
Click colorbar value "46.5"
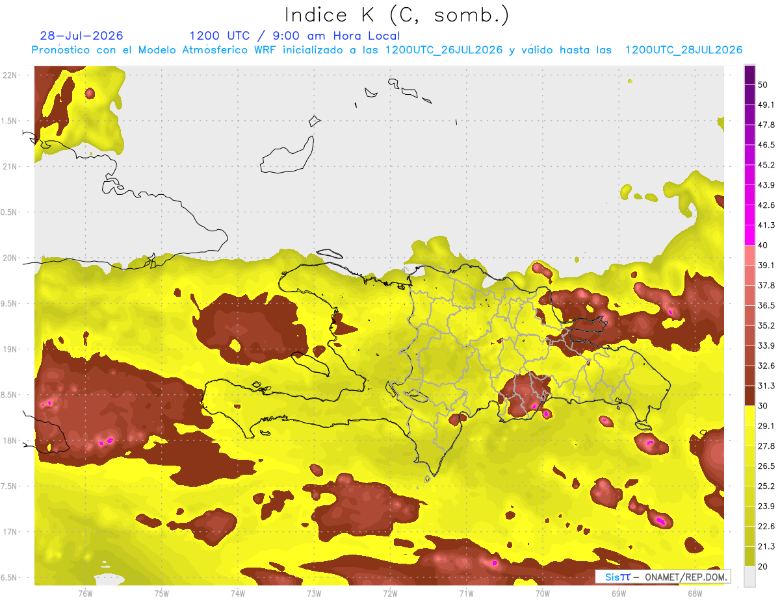(766, 145)
